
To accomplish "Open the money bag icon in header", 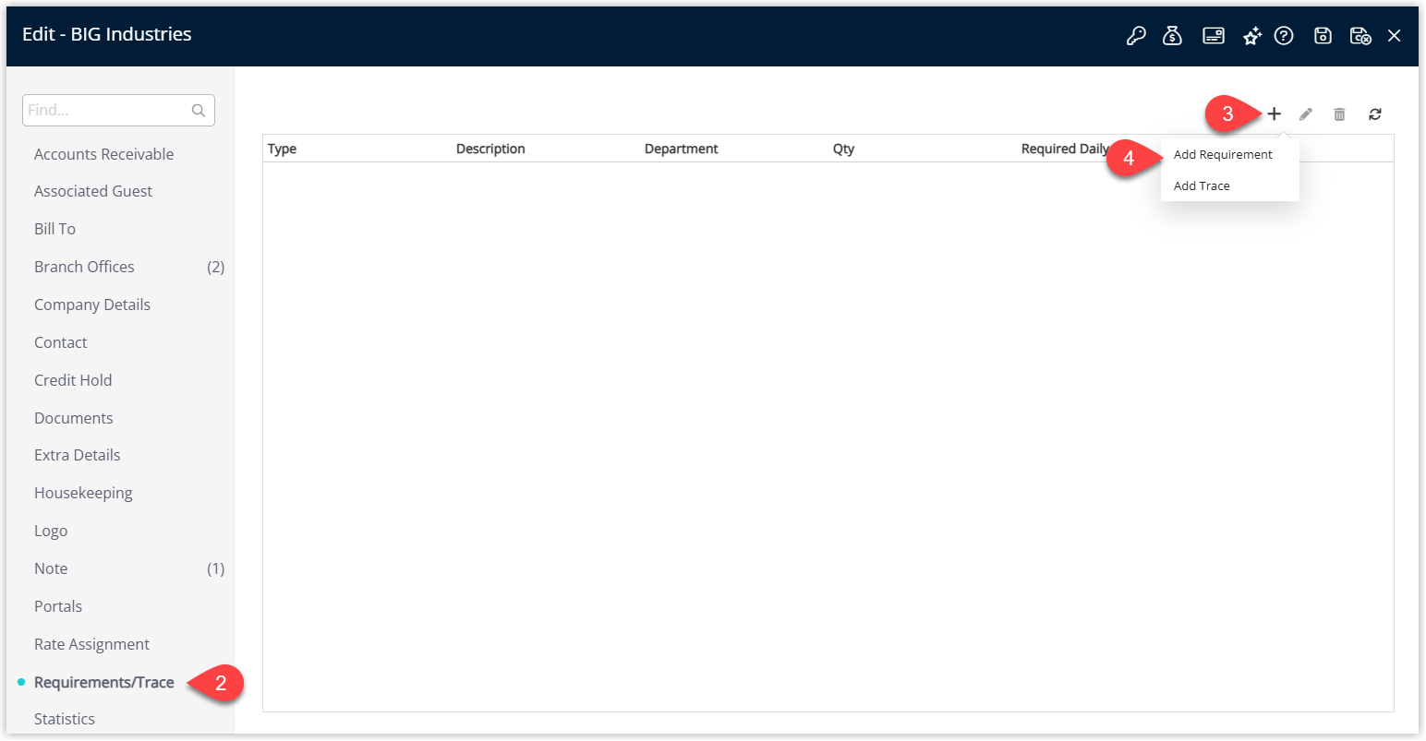I will pos(1173,36).
